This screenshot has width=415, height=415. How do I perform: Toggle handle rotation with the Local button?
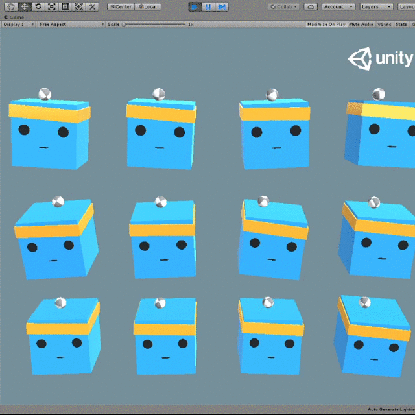(148, 6)
